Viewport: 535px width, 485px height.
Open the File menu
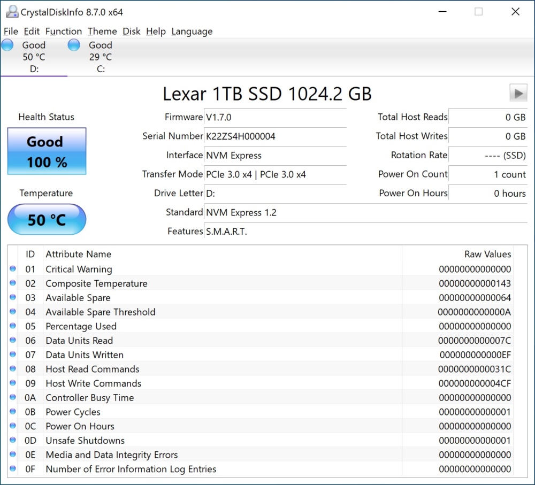tap(11, 32)
